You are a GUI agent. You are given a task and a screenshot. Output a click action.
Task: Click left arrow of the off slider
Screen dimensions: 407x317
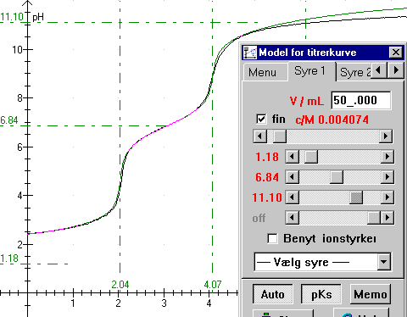pyautogui.click(x=293, y=218)
